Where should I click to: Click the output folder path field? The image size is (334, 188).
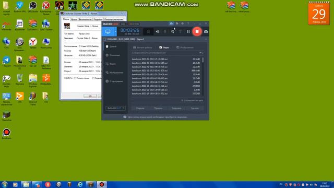pos(165,53)
